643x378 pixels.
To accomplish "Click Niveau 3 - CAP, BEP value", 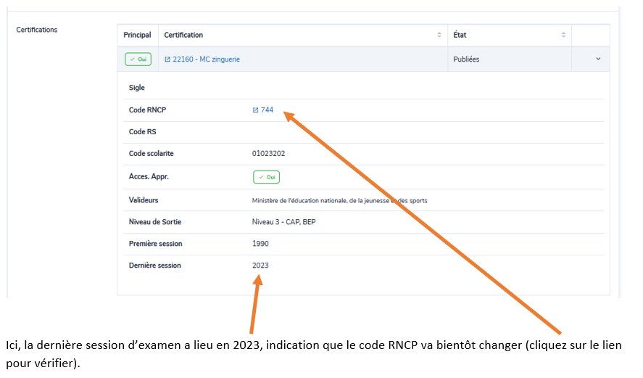I will (x=284, y=222).
